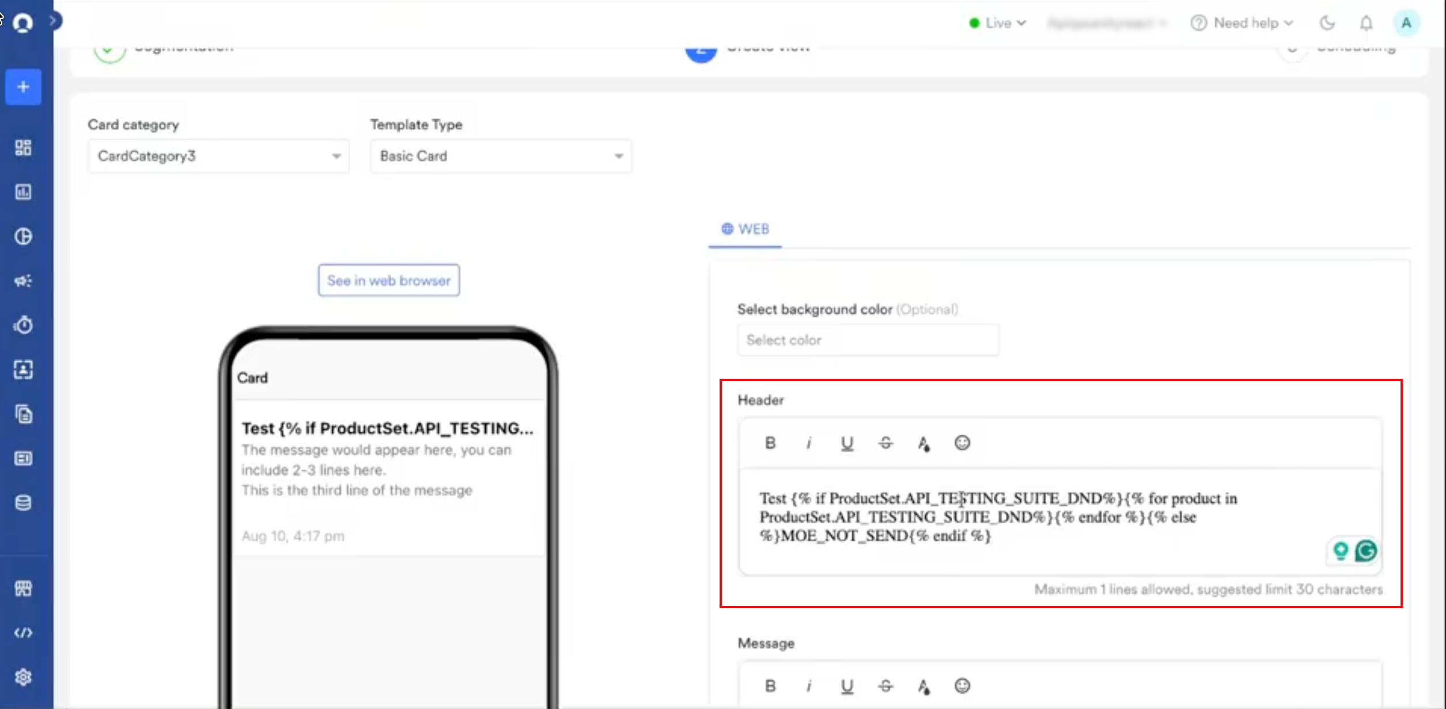Toggle strikethrough in Header editor toolbar
Screen dimensions: 1446x709
885,443
